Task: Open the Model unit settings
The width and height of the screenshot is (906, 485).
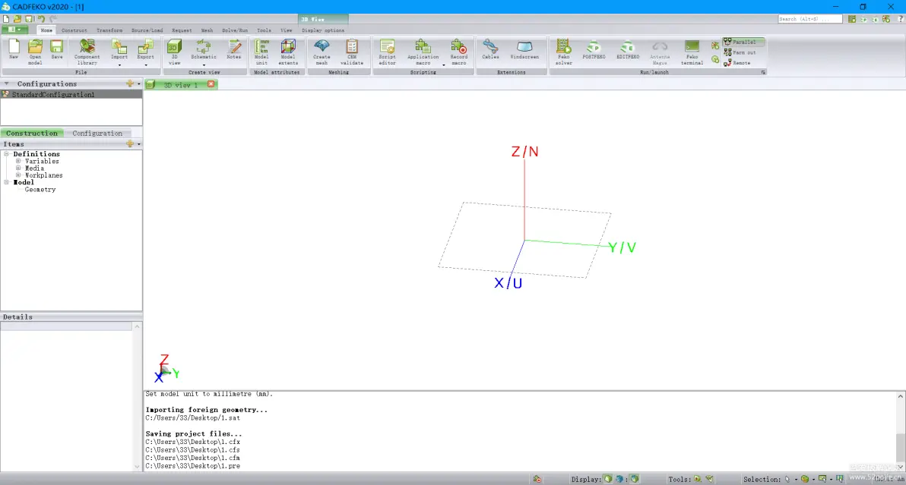Action: (261, 51)
